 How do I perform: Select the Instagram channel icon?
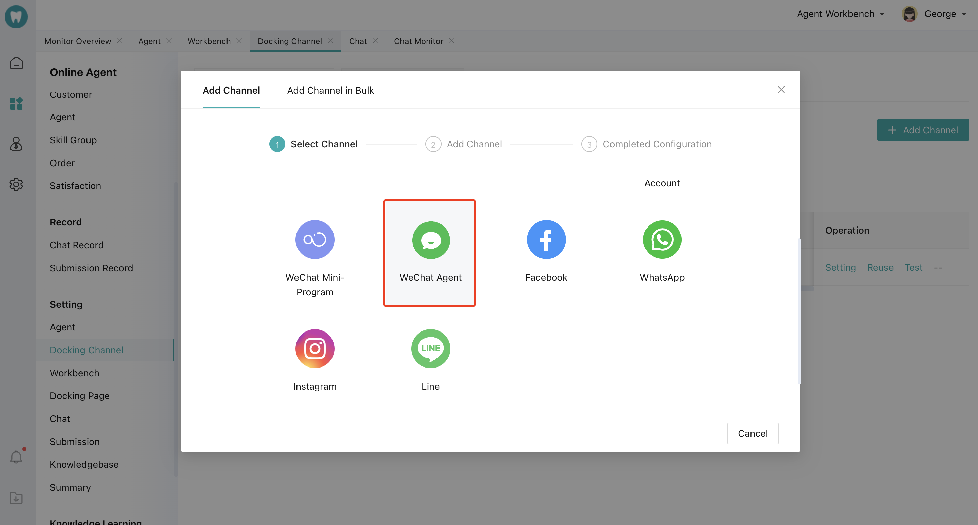click(x=315, y=348)
